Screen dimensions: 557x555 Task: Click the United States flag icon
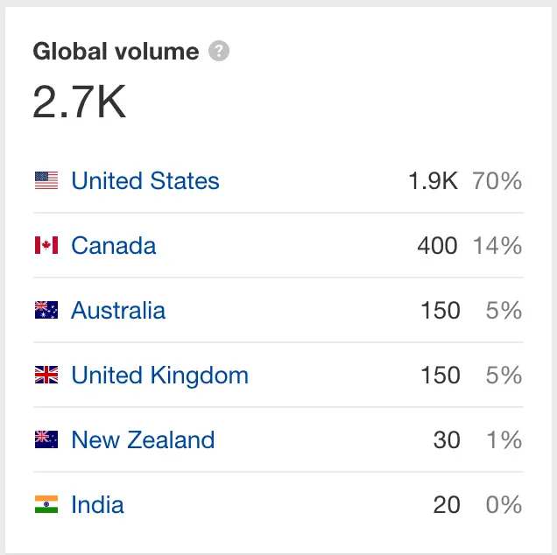point(46,181)
